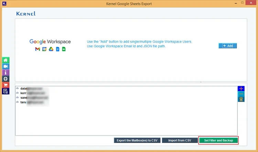This screenshot has height=152, width=258.
Task: Open the purple info icon
Action: tap(6, 73)
